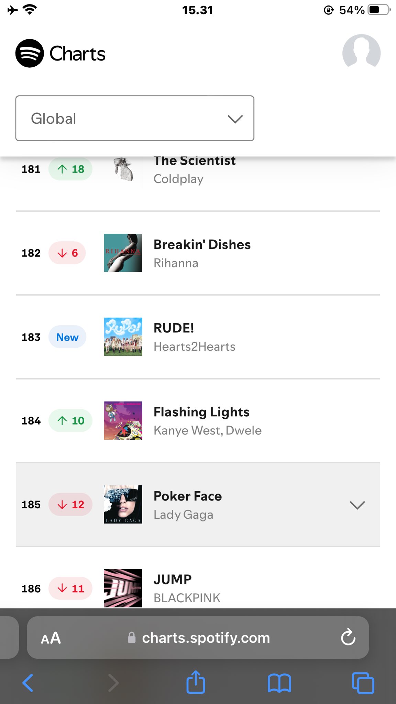Tap the RUDE! album artwork
The height and width of the screenshot is (704, 396).
[x=123, y=337]
